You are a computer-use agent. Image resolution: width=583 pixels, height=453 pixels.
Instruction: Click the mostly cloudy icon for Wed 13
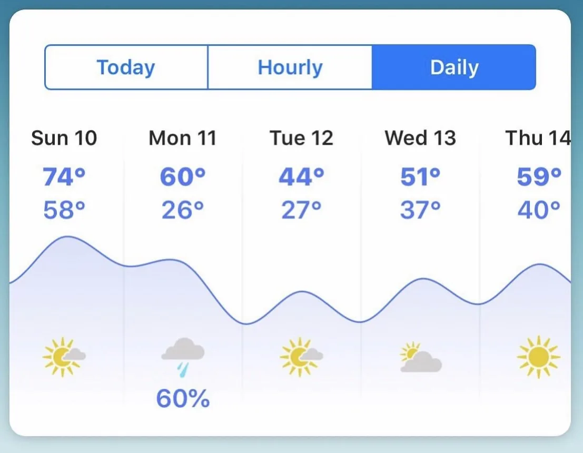pos(420,358)
